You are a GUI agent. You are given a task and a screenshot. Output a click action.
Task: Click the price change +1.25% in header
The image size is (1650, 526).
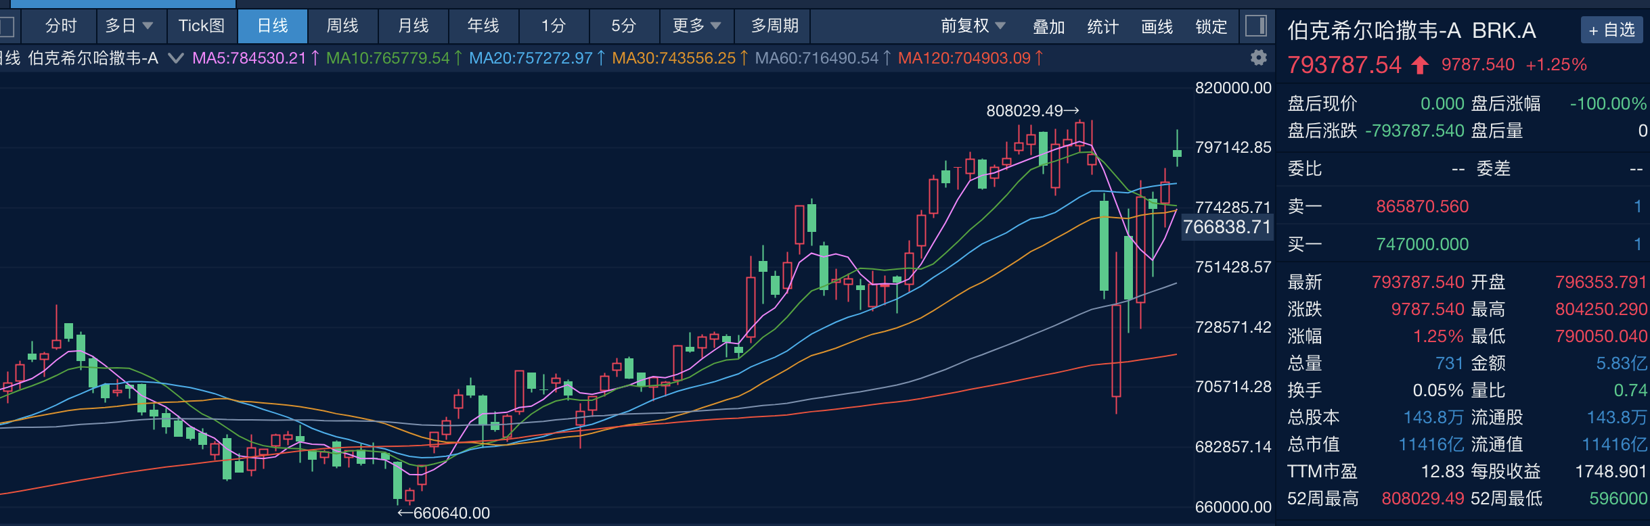pos(1557,64)
